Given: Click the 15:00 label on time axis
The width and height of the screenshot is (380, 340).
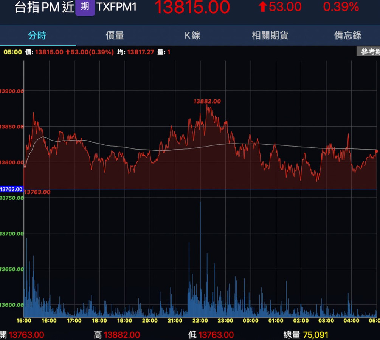Looking at the screenshot, I should point(23,321).
